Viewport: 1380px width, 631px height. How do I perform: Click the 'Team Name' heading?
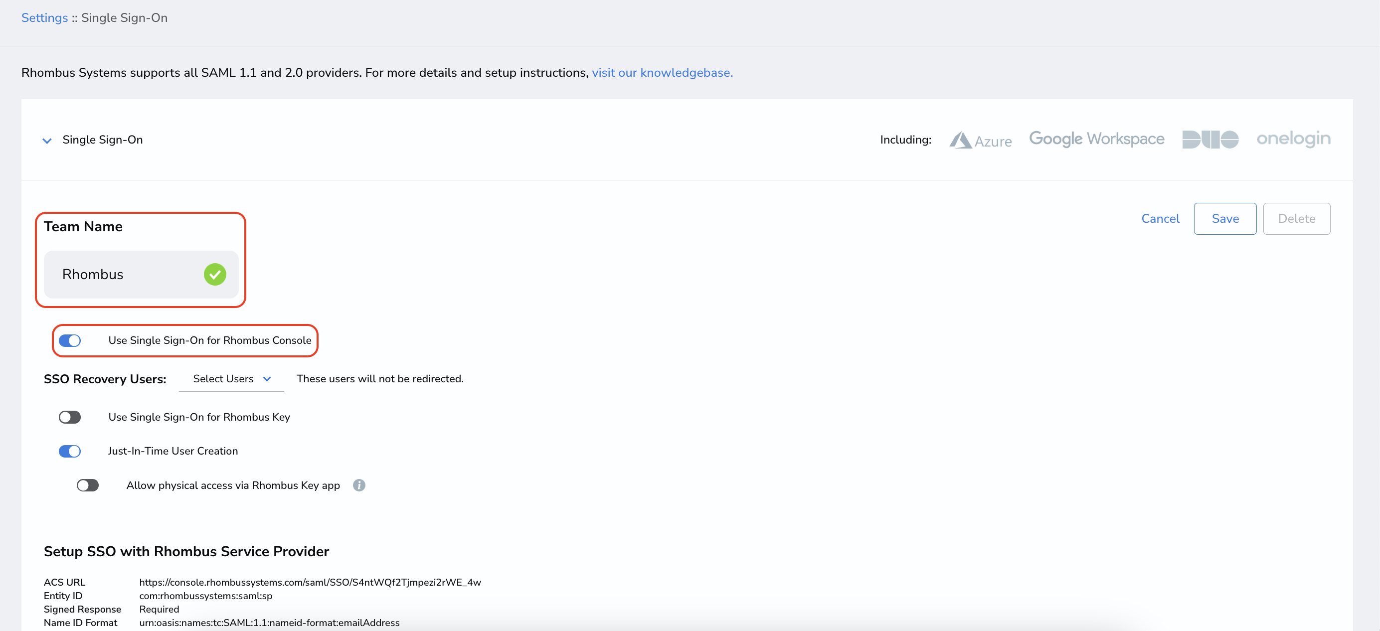[83, 227]
